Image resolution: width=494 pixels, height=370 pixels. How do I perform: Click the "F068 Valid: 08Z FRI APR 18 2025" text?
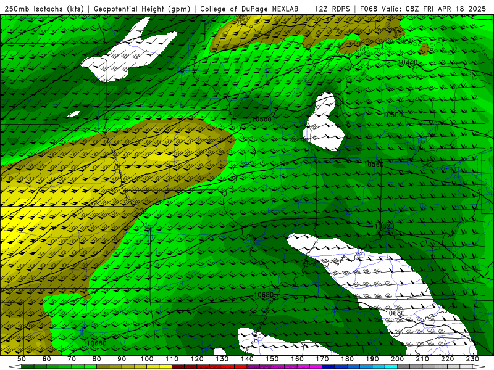point(423,9)
